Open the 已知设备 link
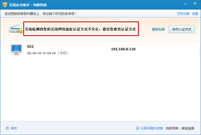This screenshot has height=135, width=201. 183,14
